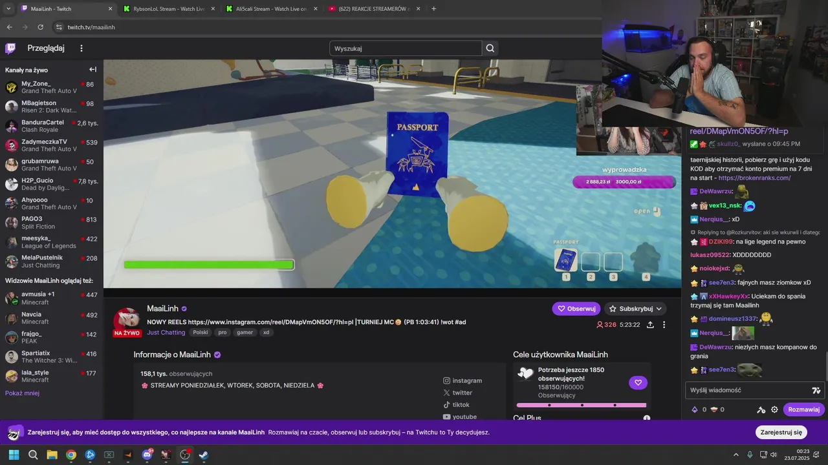Open the instagram social link
828x465 pixels.
click(463, 380)
